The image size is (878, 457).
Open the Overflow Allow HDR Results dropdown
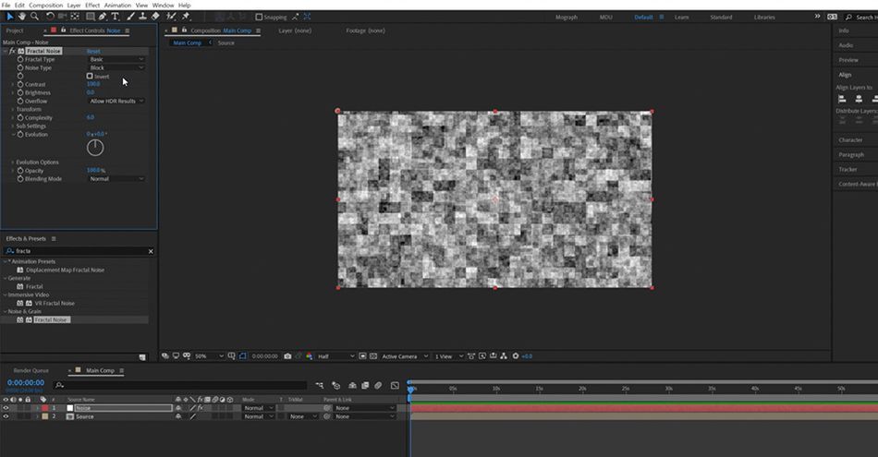coord(116,102)
